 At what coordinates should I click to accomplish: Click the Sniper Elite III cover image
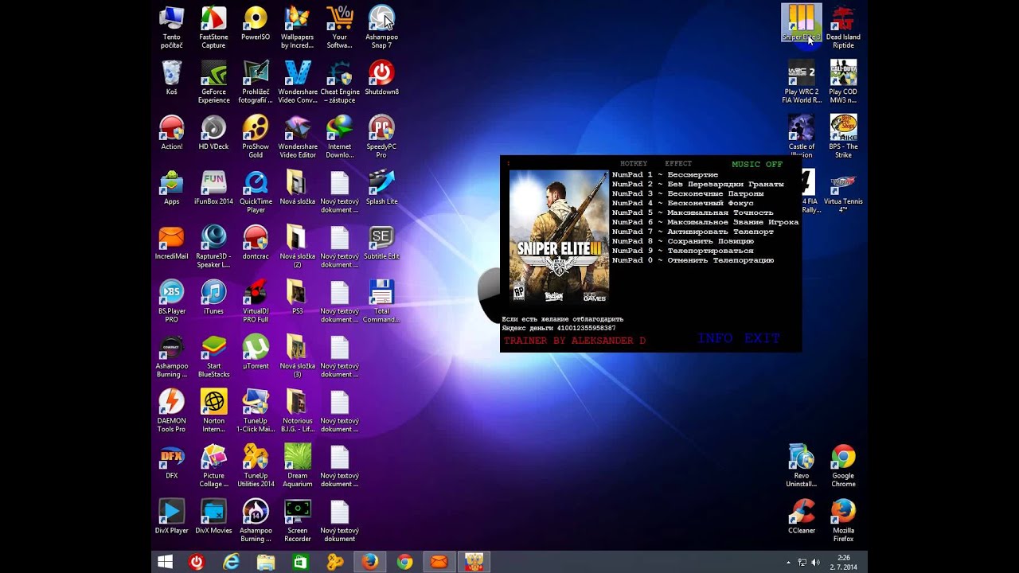click(559, 237)
